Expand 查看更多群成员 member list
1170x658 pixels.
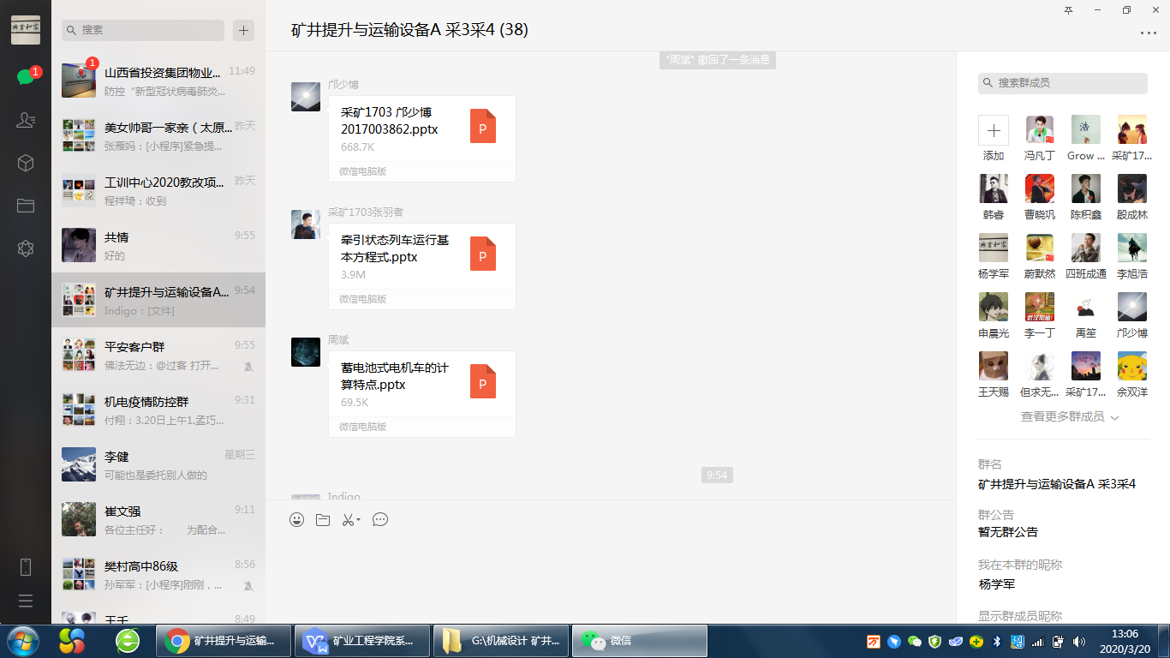click(x=1070, y=417)
